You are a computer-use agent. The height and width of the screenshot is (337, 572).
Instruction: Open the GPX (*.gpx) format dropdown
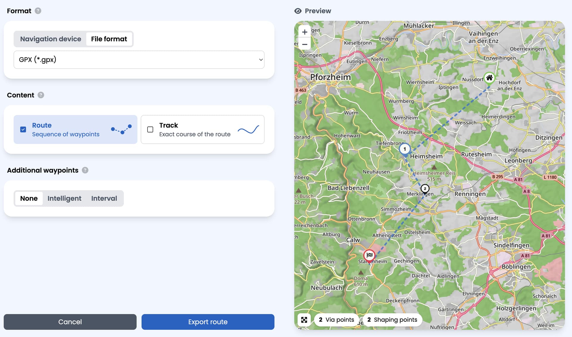pos(139,60)
